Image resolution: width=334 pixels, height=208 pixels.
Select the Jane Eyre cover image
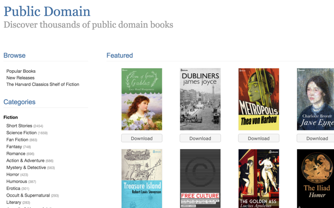click(315, 99)
